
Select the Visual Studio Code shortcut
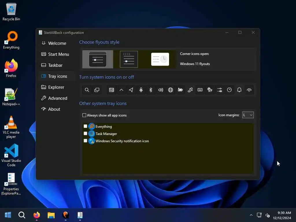click(11, 155)
